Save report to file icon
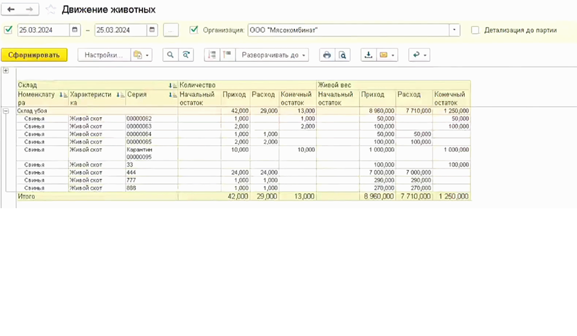The image size is (577, 336). click(x=368, y=55)
